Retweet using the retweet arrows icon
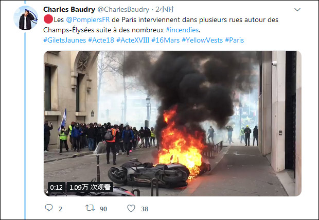The image size is (319, 220). tap(90, 208)
